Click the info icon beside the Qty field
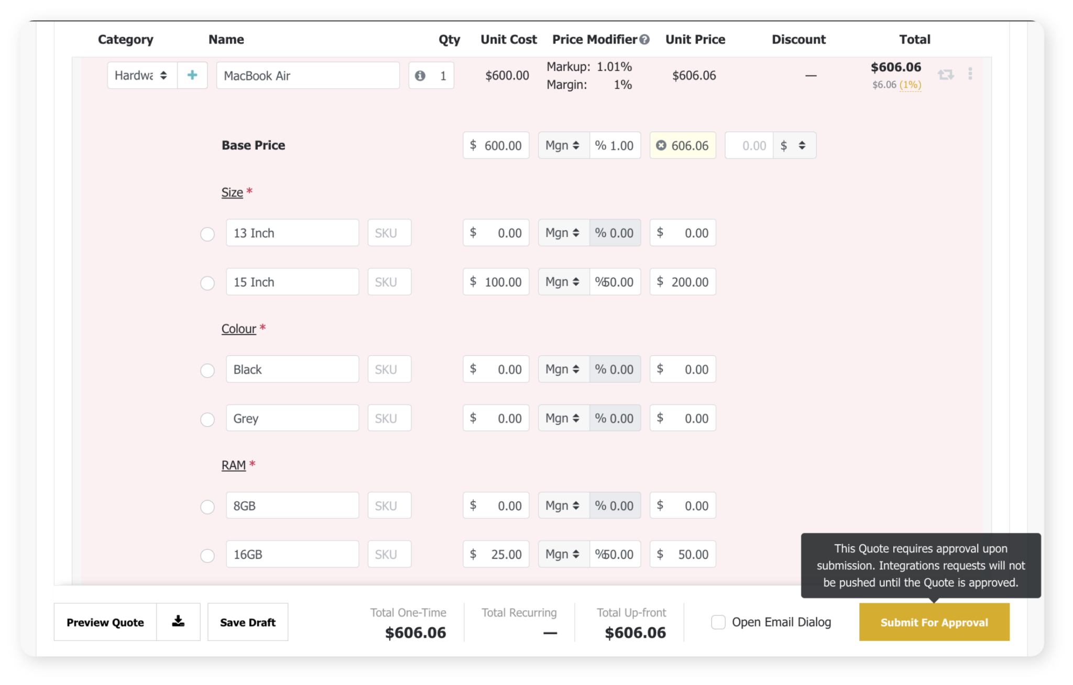The height and width of the screenshot is (685, 1073). tap(420, 75)
